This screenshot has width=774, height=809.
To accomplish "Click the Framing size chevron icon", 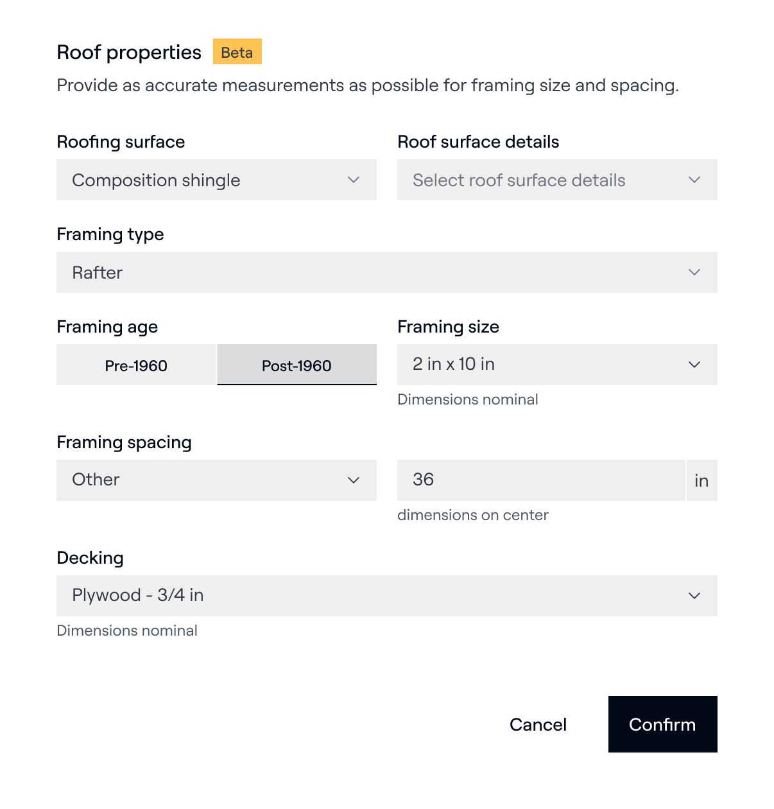I will tap(694, 365).
